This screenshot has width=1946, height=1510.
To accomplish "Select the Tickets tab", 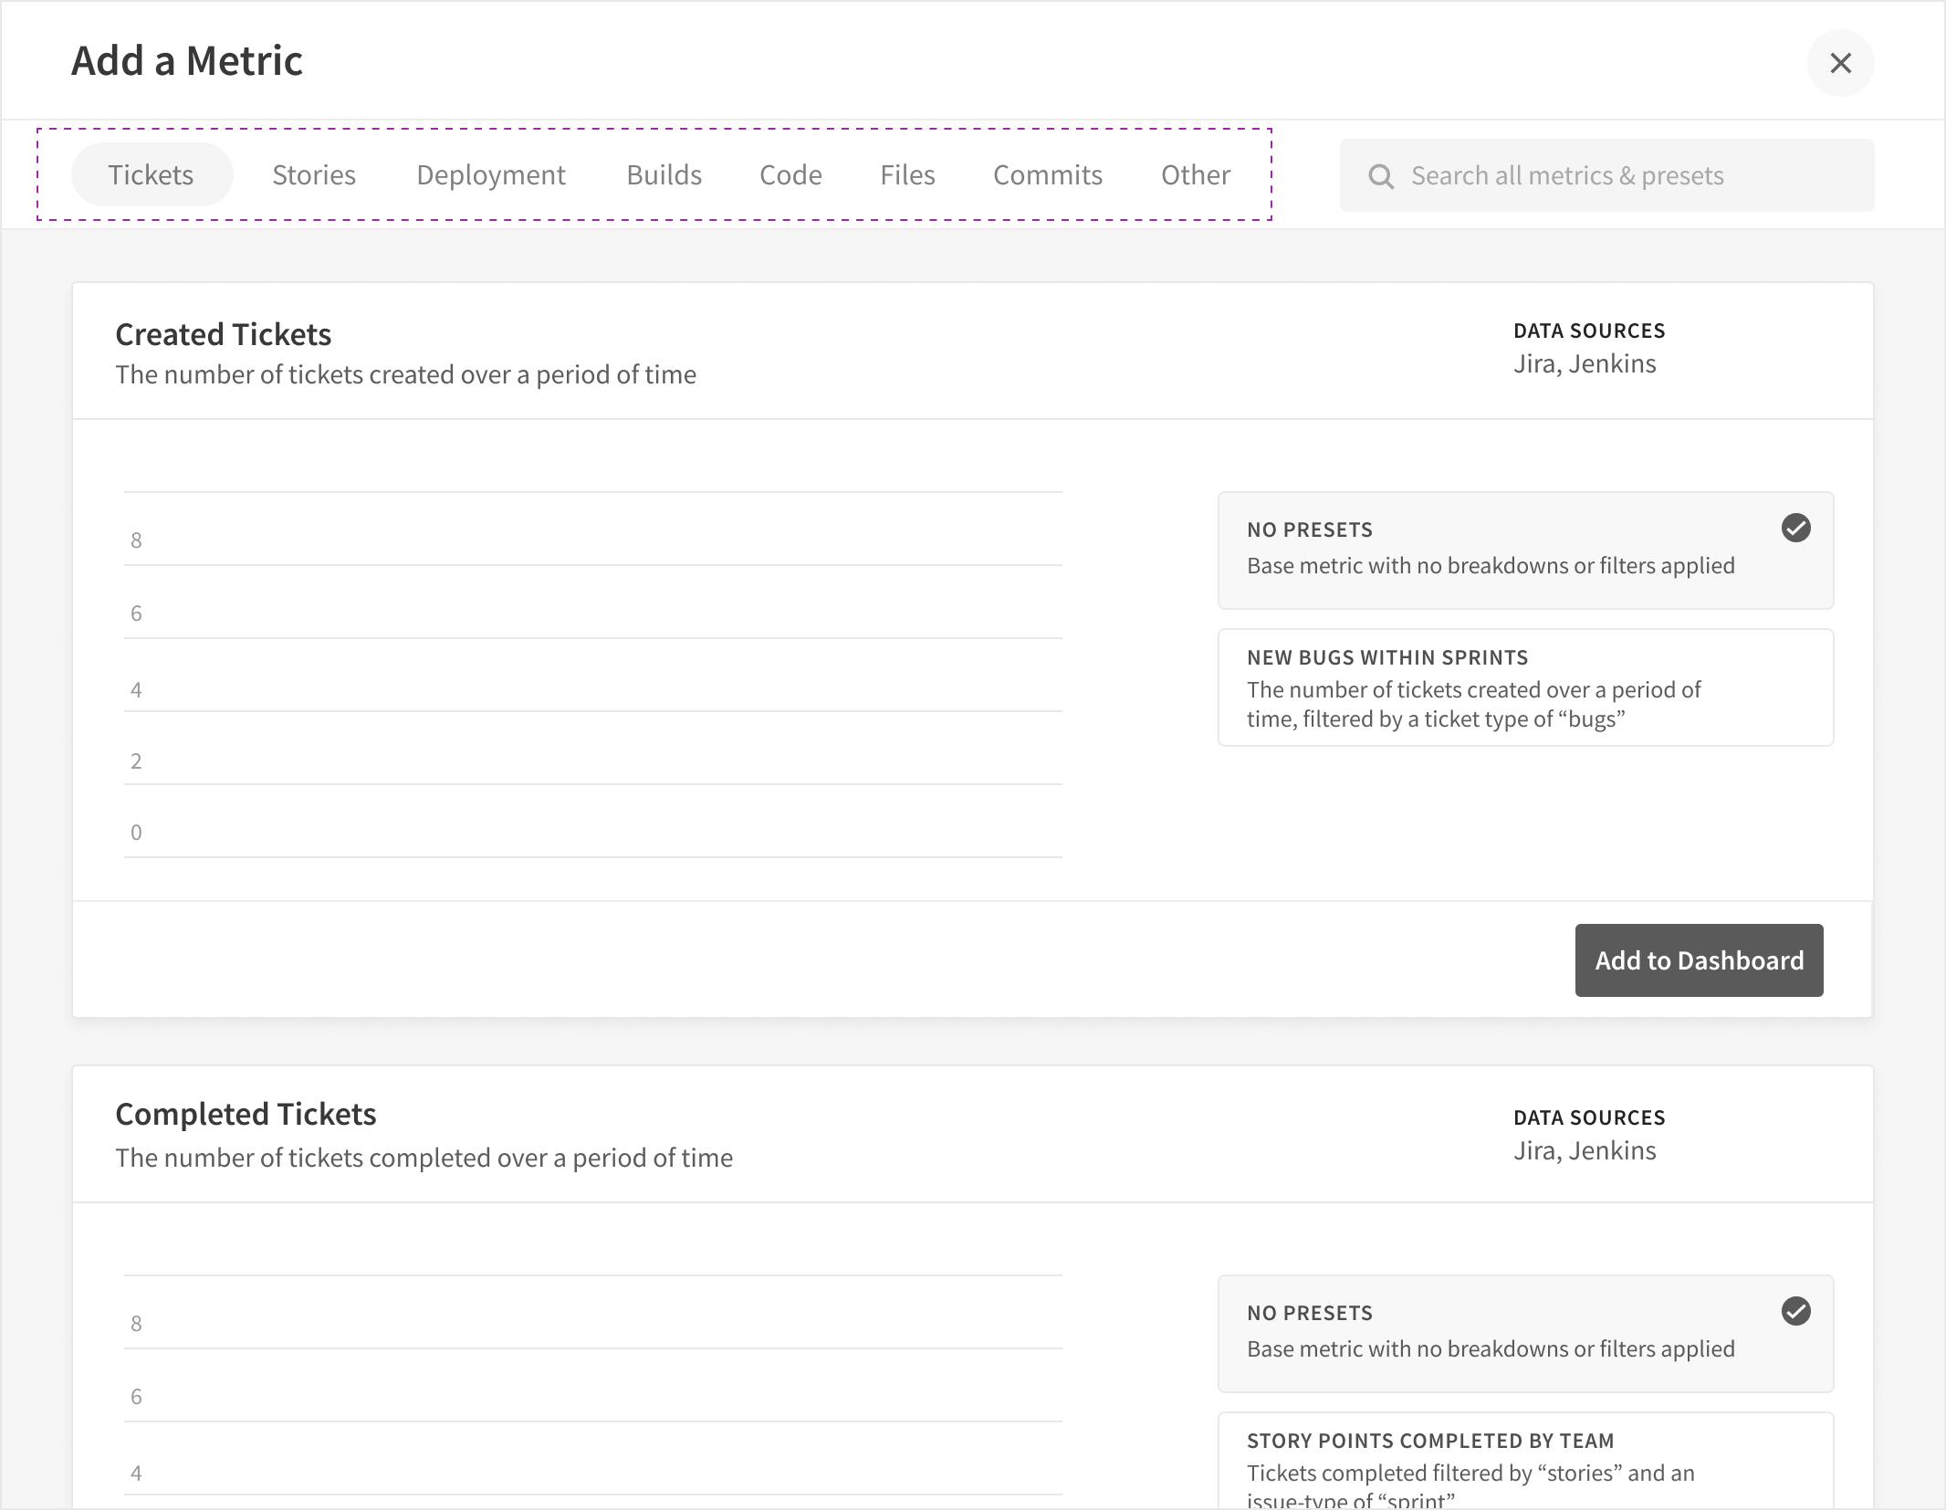I will coord(152,174).
